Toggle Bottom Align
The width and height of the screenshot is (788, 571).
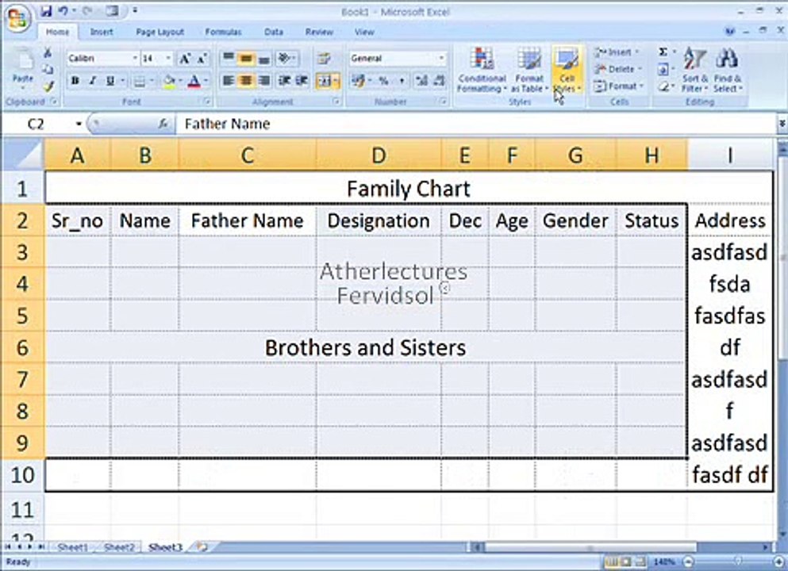click(x=263, y=58)
